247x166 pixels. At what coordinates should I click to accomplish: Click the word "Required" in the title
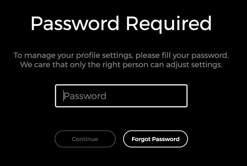[x=169, y=24]
